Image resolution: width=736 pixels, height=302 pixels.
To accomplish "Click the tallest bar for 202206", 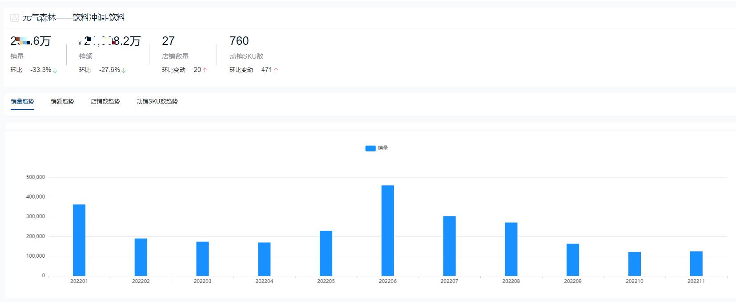I will point(388,230).
